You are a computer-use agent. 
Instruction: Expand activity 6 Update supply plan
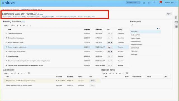tap(5, 56)
